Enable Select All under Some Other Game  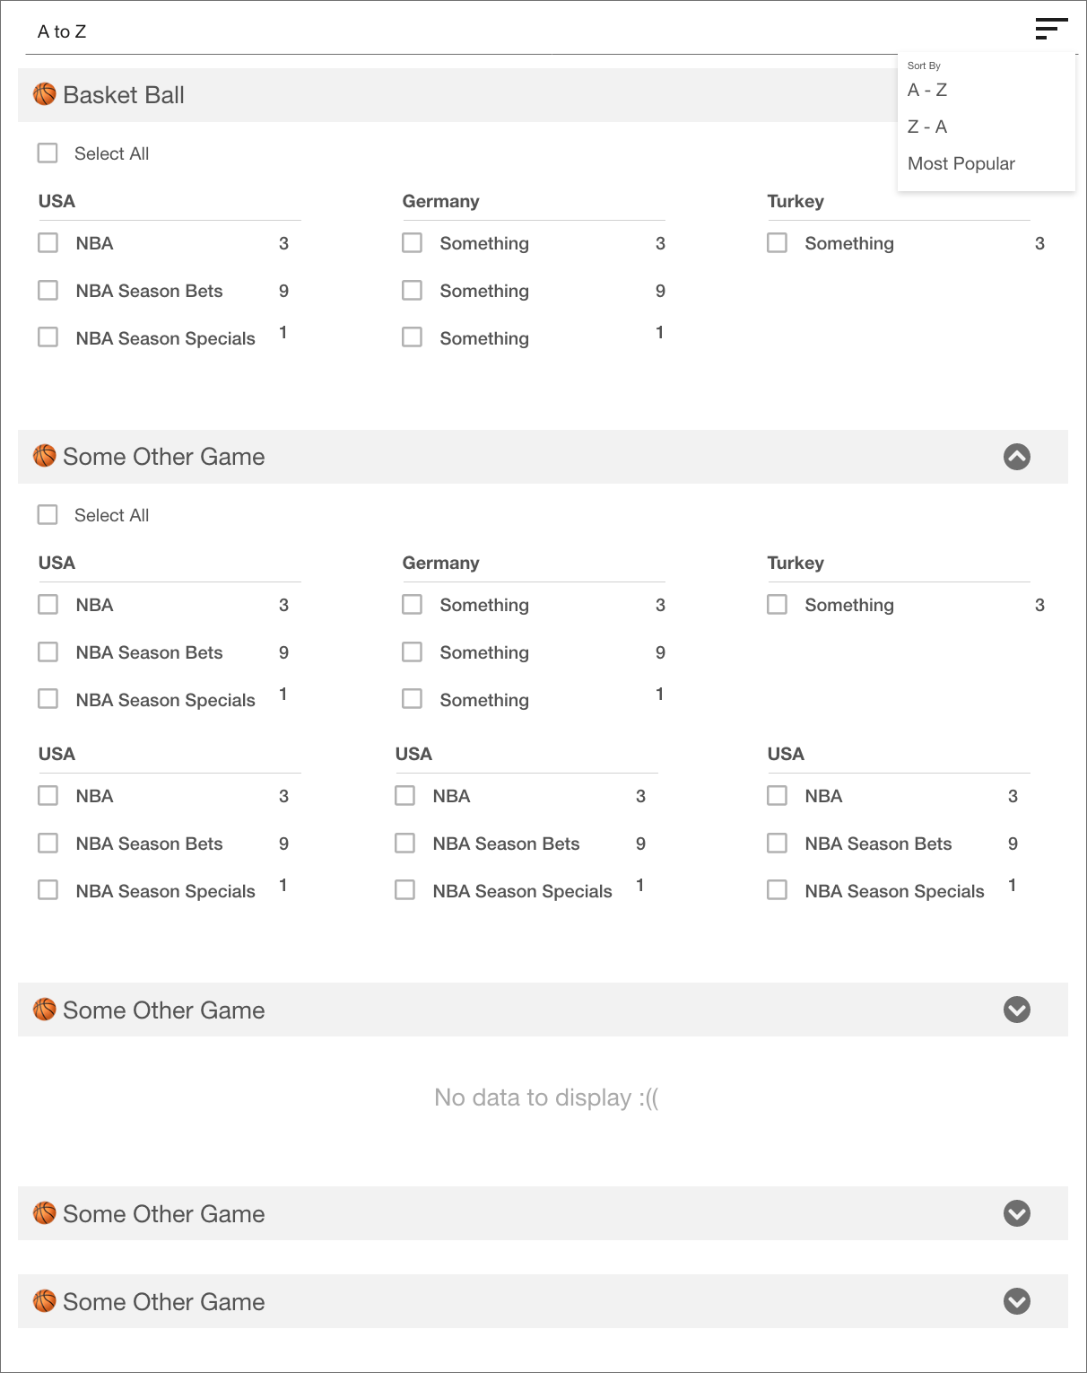coord(48,514)
